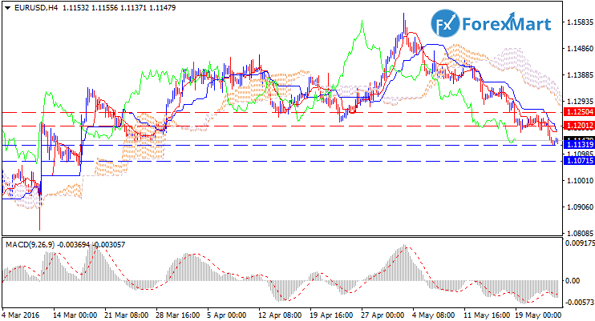Image resolution: width=595 pixels, height=321 pixels.
Task: Click the 0.00917 value on MACD scale
Action: coord(578,243)
